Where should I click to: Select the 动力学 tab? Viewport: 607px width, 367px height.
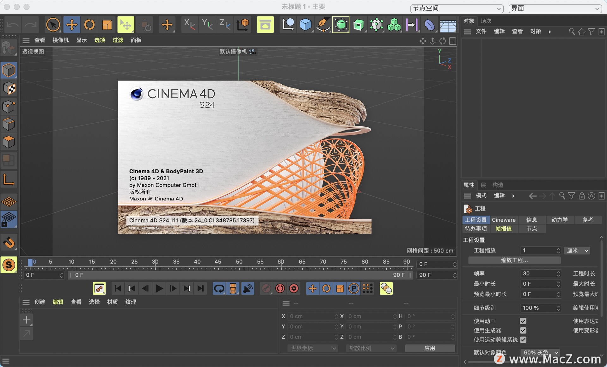[x=560, y=220]
